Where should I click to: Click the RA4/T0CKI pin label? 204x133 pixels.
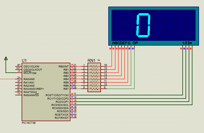(30, 92)
